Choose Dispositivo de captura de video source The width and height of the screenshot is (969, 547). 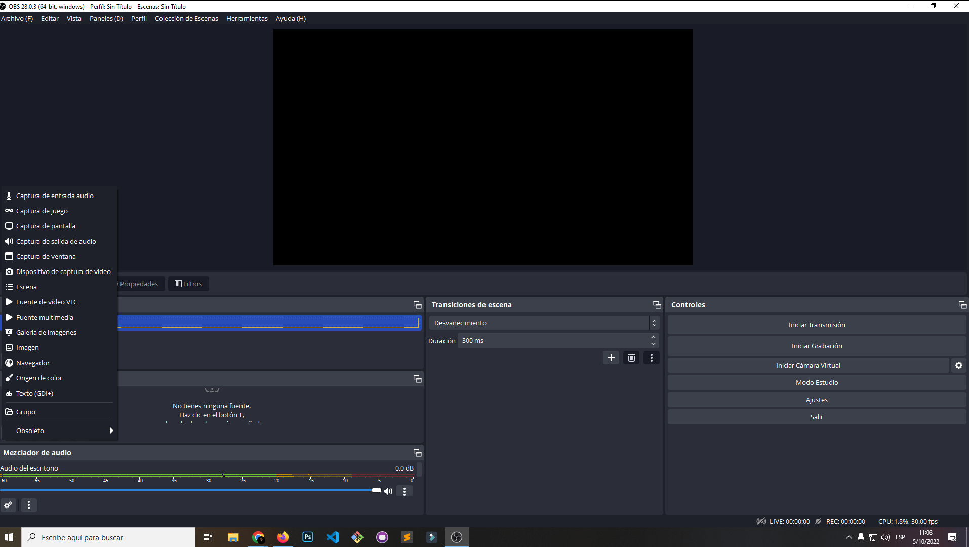tap(63, 271)
